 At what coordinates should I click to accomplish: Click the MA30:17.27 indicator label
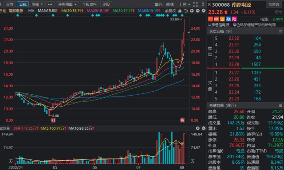123,11
